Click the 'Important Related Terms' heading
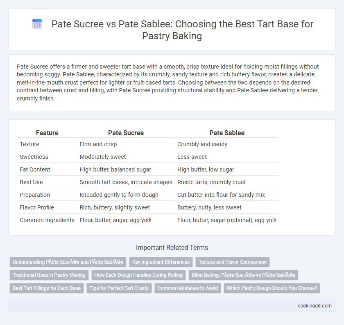Viewport: 344px width, 325px height. point(172,247)
